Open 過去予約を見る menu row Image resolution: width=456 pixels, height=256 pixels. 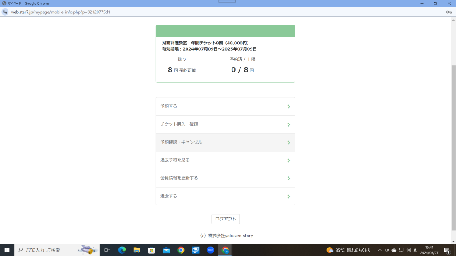pyautogui.click(x=225, y=160)
